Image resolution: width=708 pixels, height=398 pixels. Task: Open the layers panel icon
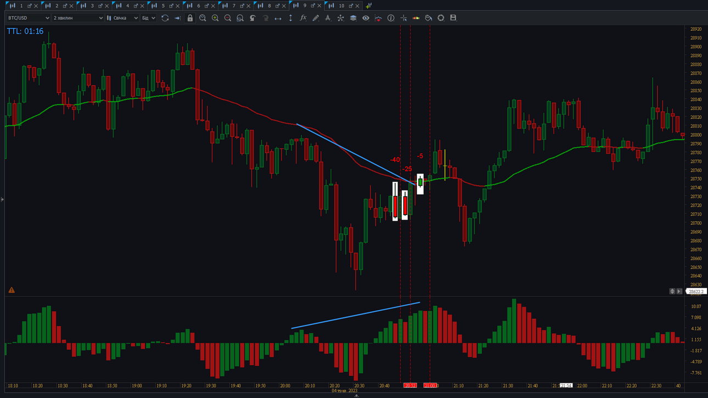[353, 18]
